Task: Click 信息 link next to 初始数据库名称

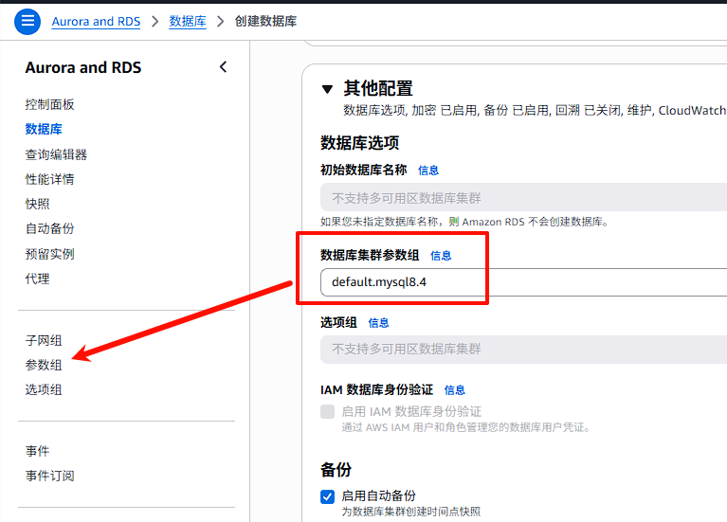Action: [x=427, y=171]
